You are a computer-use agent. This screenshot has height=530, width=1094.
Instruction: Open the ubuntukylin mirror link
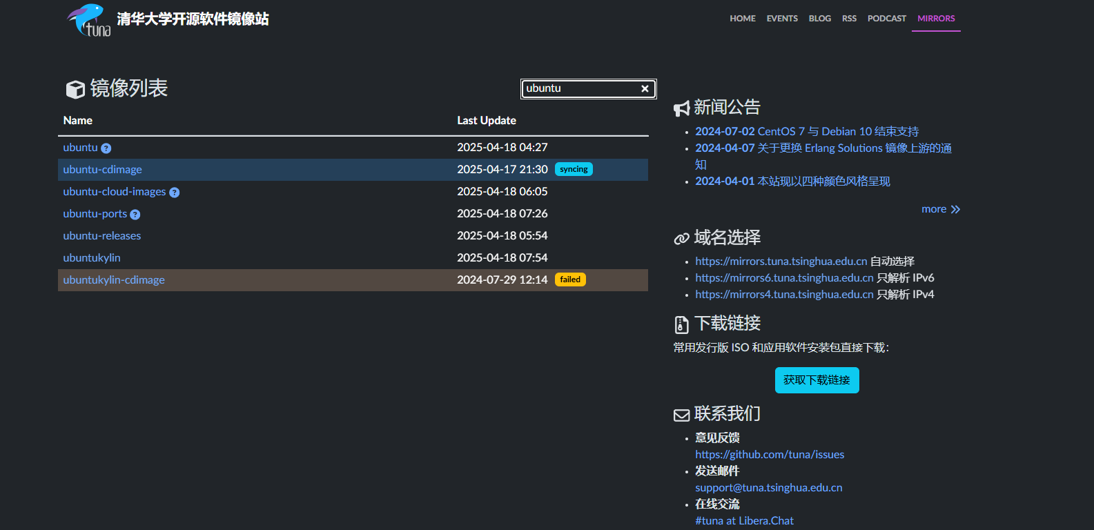coord(92,258)
